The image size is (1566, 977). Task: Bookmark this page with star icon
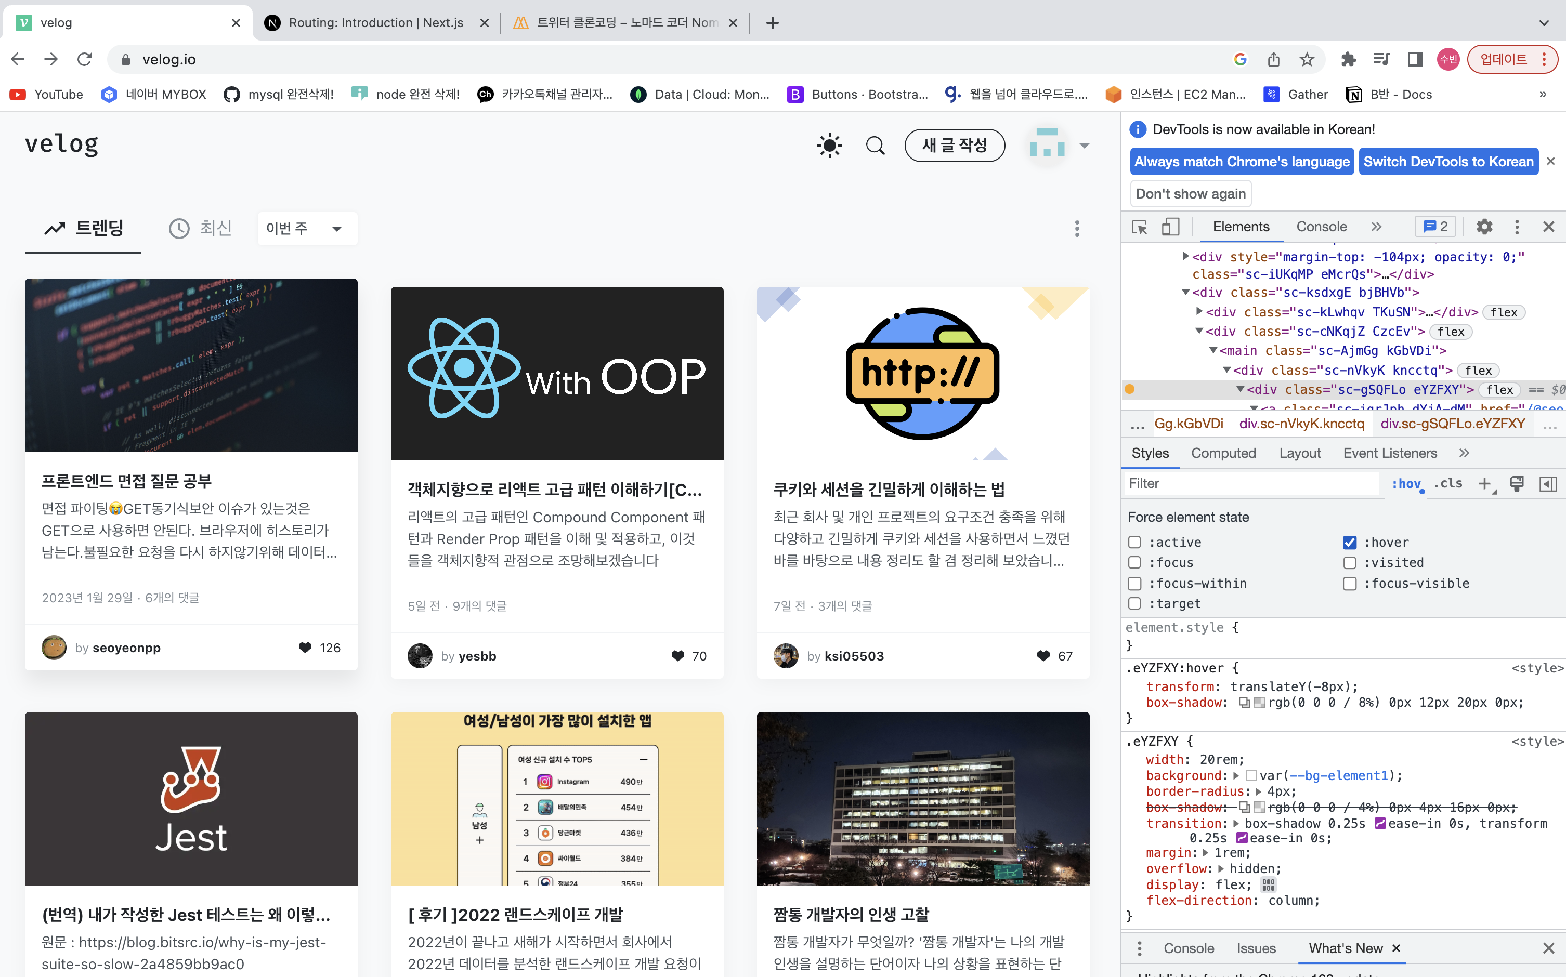click(1307, 59)
